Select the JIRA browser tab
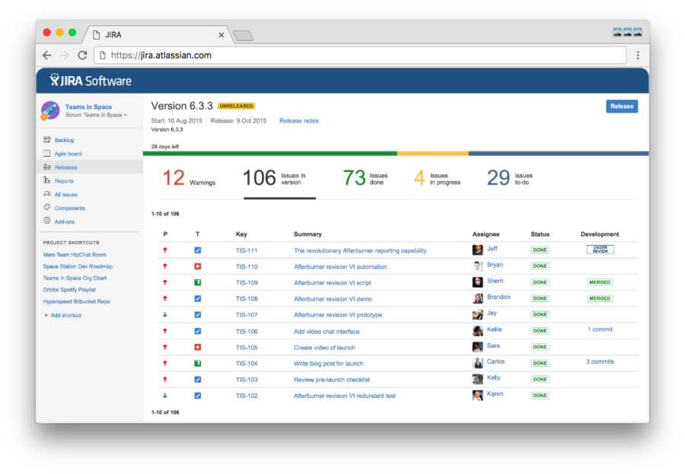685x474 pixels. point(158,35)
